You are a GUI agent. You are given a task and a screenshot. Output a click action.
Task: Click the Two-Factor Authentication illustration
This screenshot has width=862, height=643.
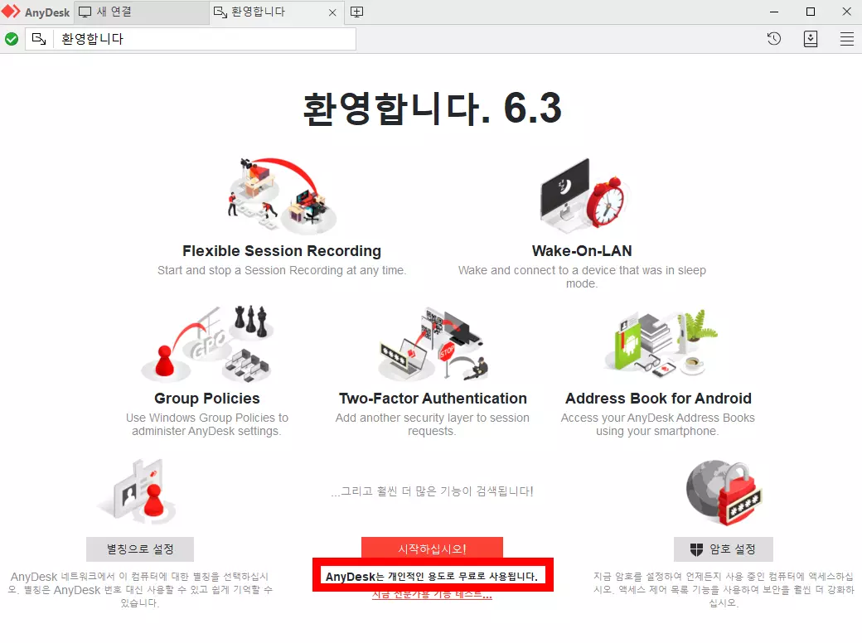[x=433, y=344]
